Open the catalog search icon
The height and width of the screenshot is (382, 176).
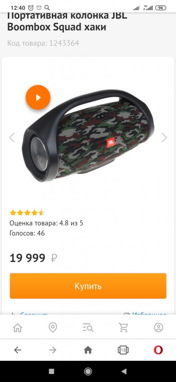coord(88,328)
